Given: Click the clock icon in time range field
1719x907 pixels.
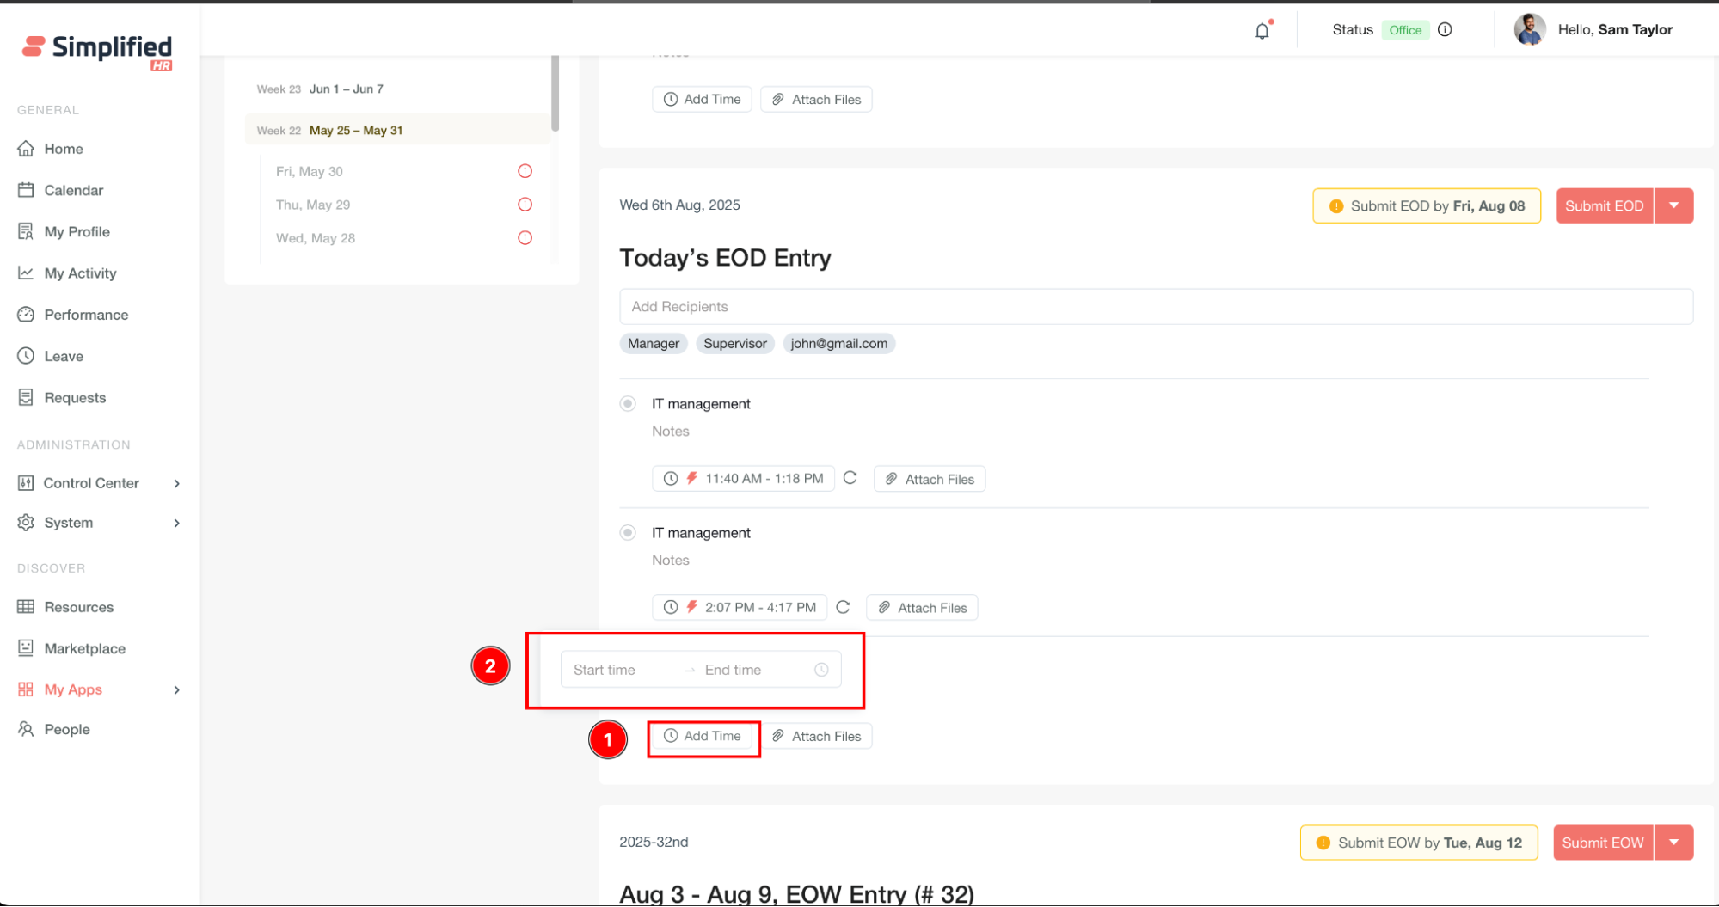Looking at the screenshot, I should [821, 670].
